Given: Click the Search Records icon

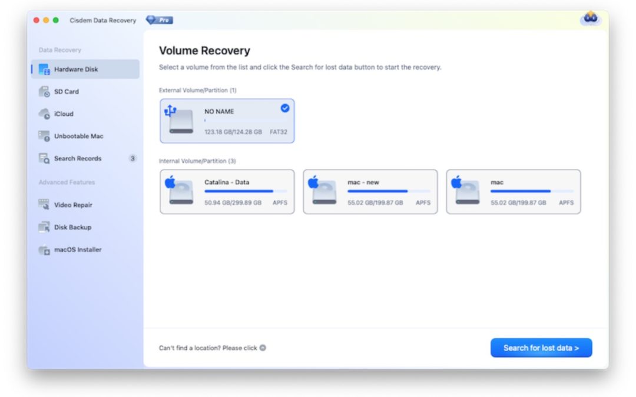Looking at the screenshot, I should (45, 159).
